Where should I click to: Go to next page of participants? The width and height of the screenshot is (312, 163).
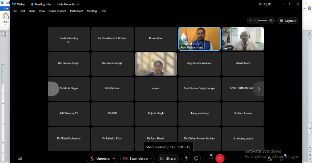click(259, 89)
